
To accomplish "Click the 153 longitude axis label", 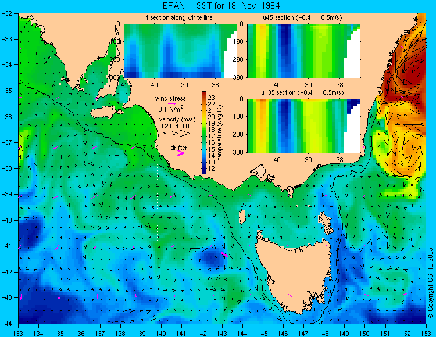I will coord(426,334).
